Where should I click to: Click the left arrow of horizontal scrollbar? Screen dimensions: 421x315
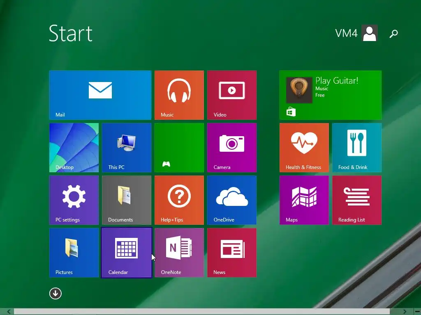click(9, 312)
